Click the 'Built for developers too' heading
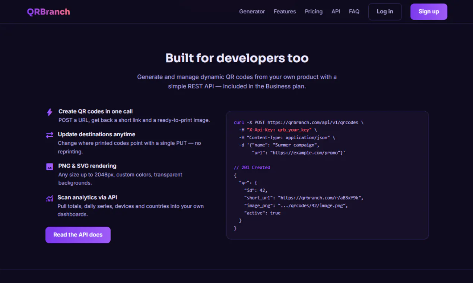 (x=237, y=58)
